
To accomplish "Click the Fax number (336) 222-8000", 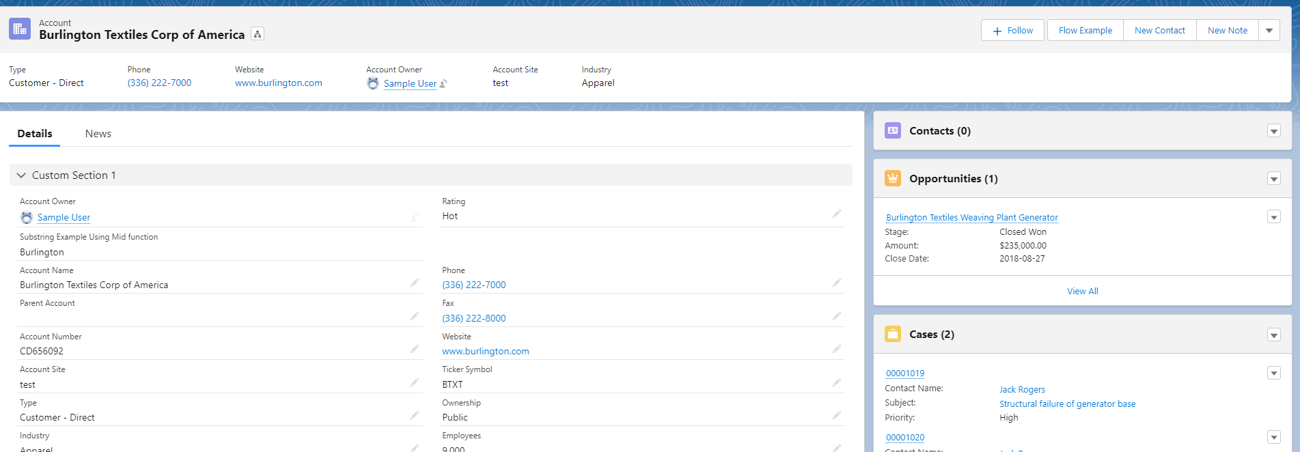I will [x=474, y=318].
